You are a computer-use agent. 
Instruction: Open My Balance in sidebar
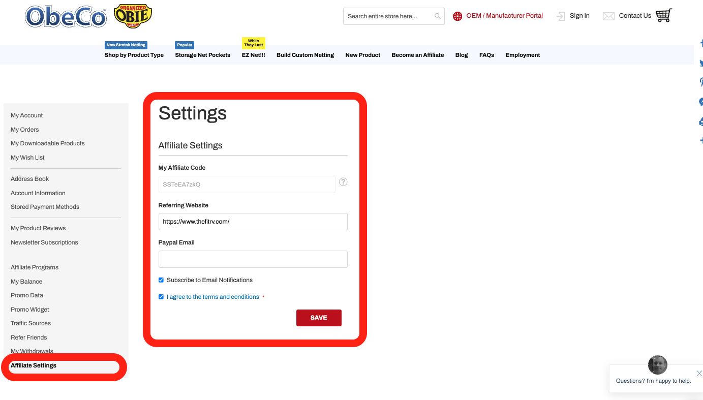pos(26,282)
